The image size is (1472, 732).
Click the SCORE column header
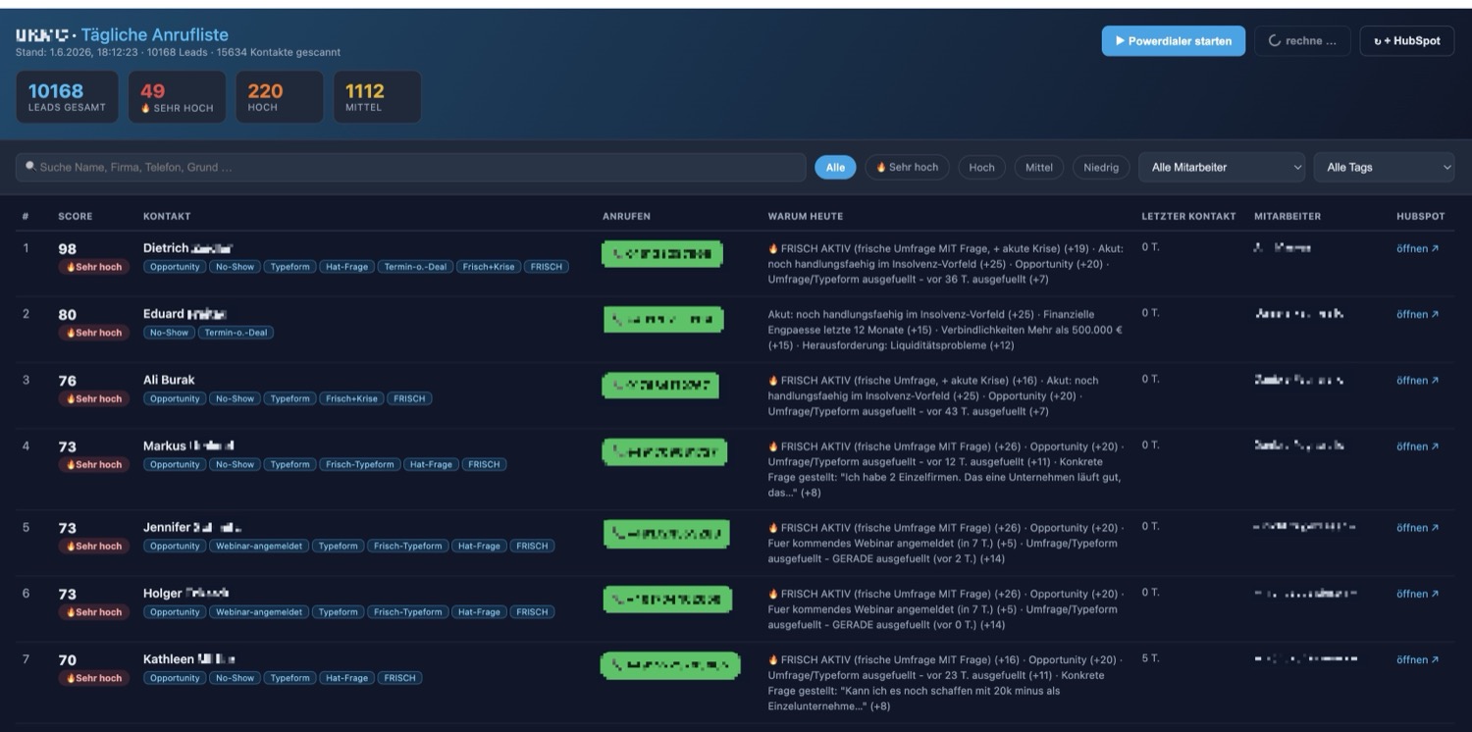click(75, 216)
